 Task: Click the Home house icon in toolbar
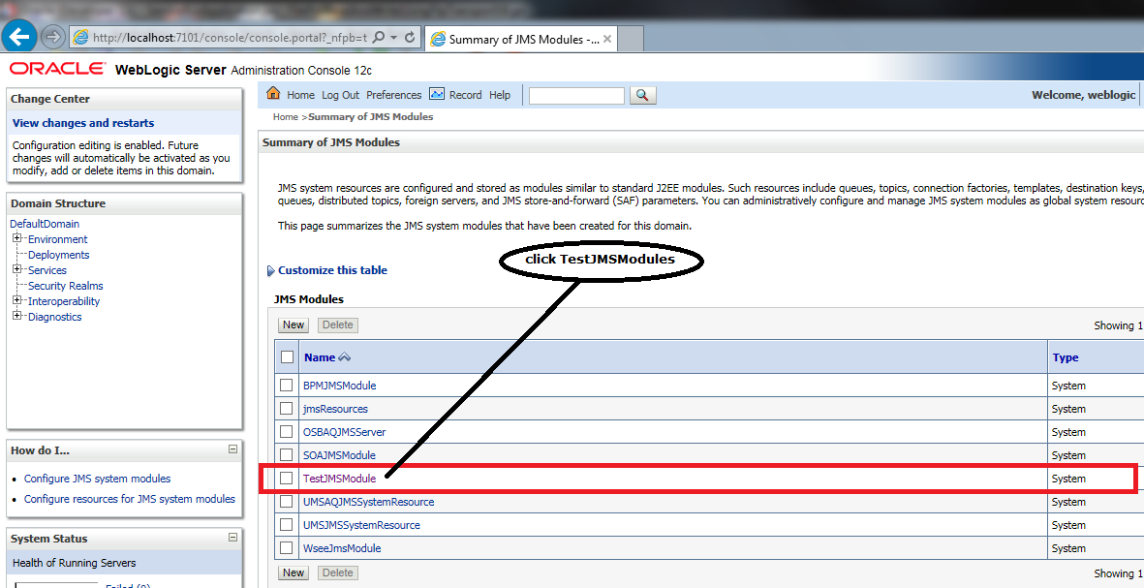pos(273,94)
